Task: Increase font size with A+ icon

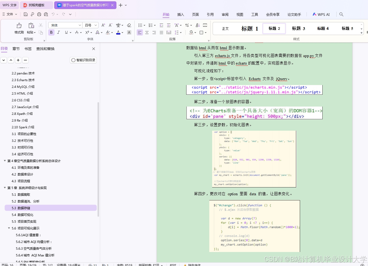Action: pos(103,25)
